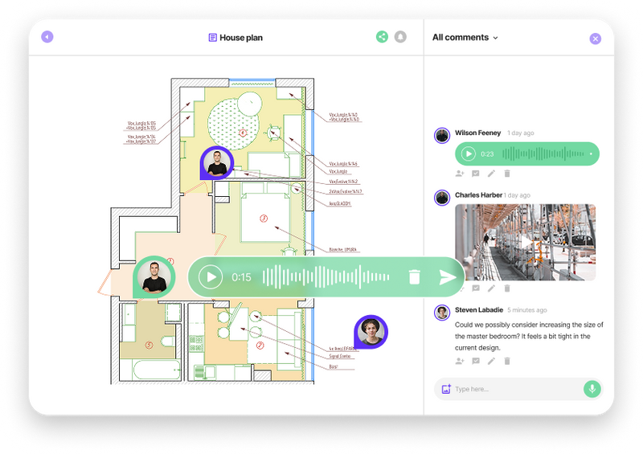The height and width of the screenshot is (454, 643).
Task: Open the purple avatar pin in top room
Action: pos(217,163)
